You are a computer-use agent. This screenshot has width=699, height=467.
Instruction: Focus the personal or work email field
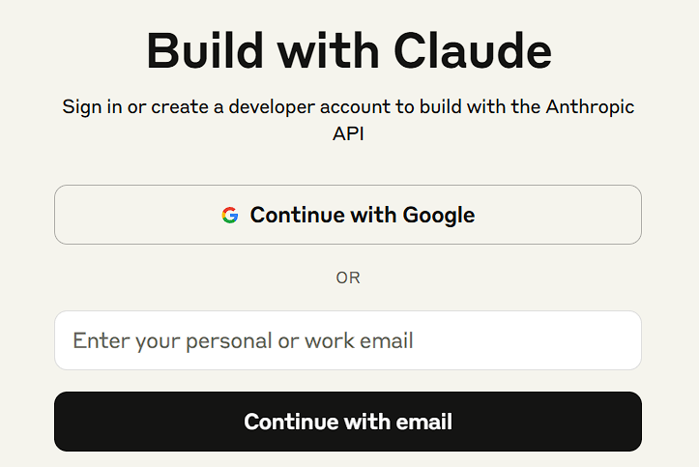tap(348, 340)
